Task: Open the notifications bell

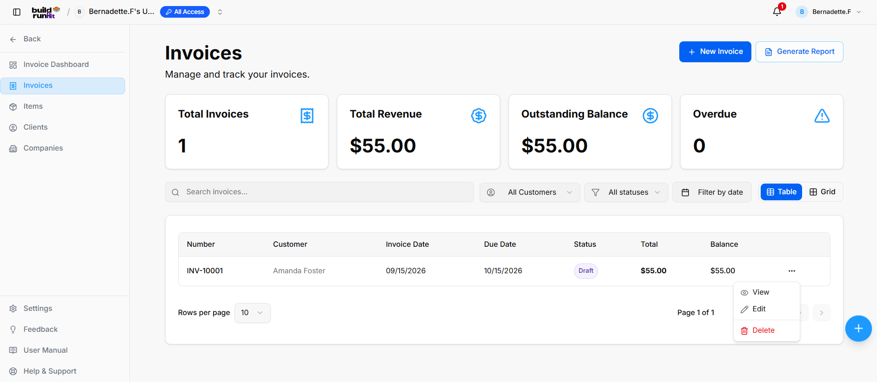Action: coord(777,12)
